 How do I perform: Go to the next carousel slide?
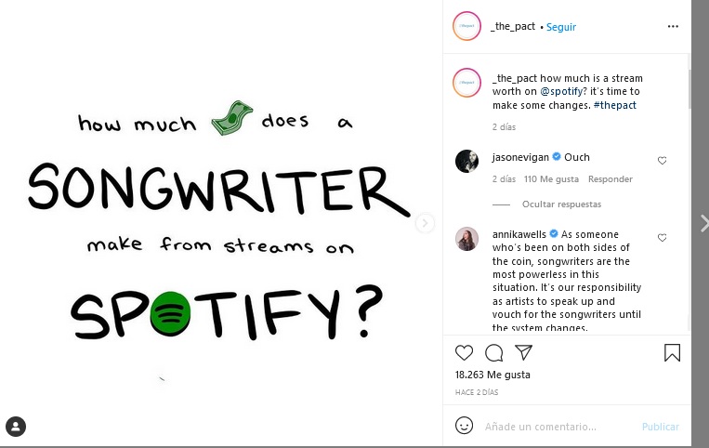(425, 223)
